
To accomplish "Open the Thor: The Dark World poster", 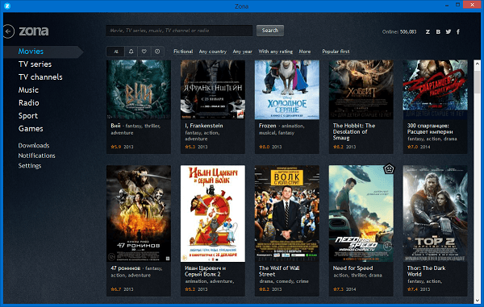I will (436, 214).
